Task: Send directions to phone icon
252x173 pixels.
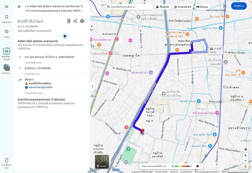Action: [69, 21]
